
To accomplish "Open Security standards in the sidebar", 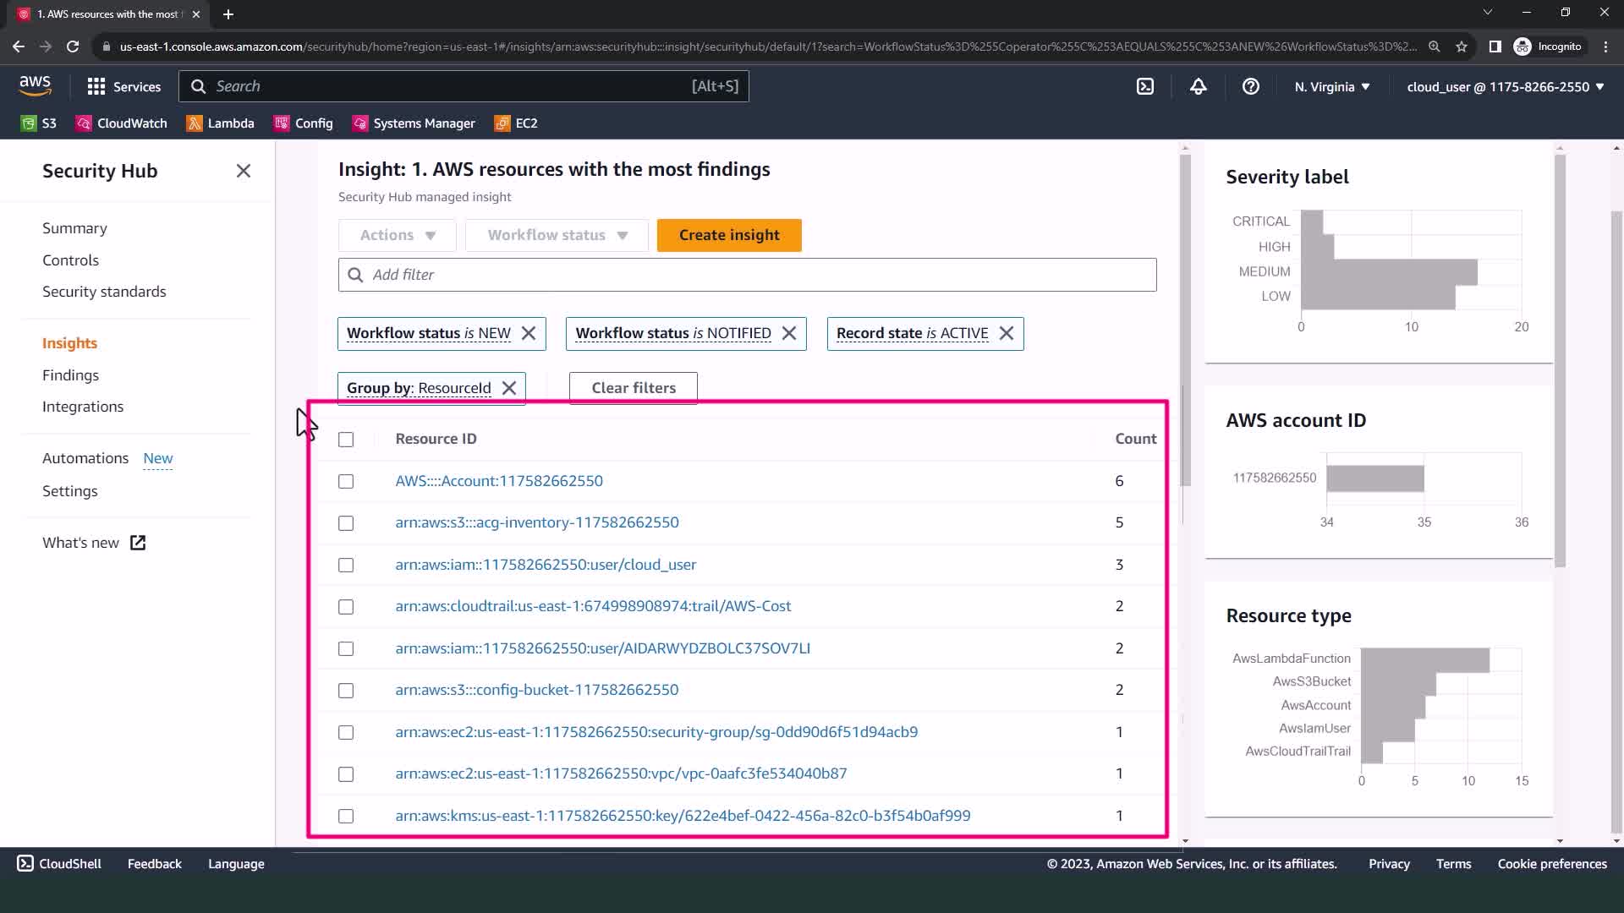I will click(104, 292).
